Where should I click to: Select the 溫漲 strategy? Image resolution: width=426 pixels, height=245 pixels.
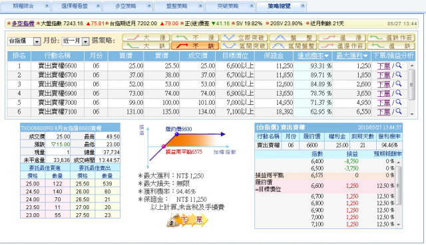(342, 37)
